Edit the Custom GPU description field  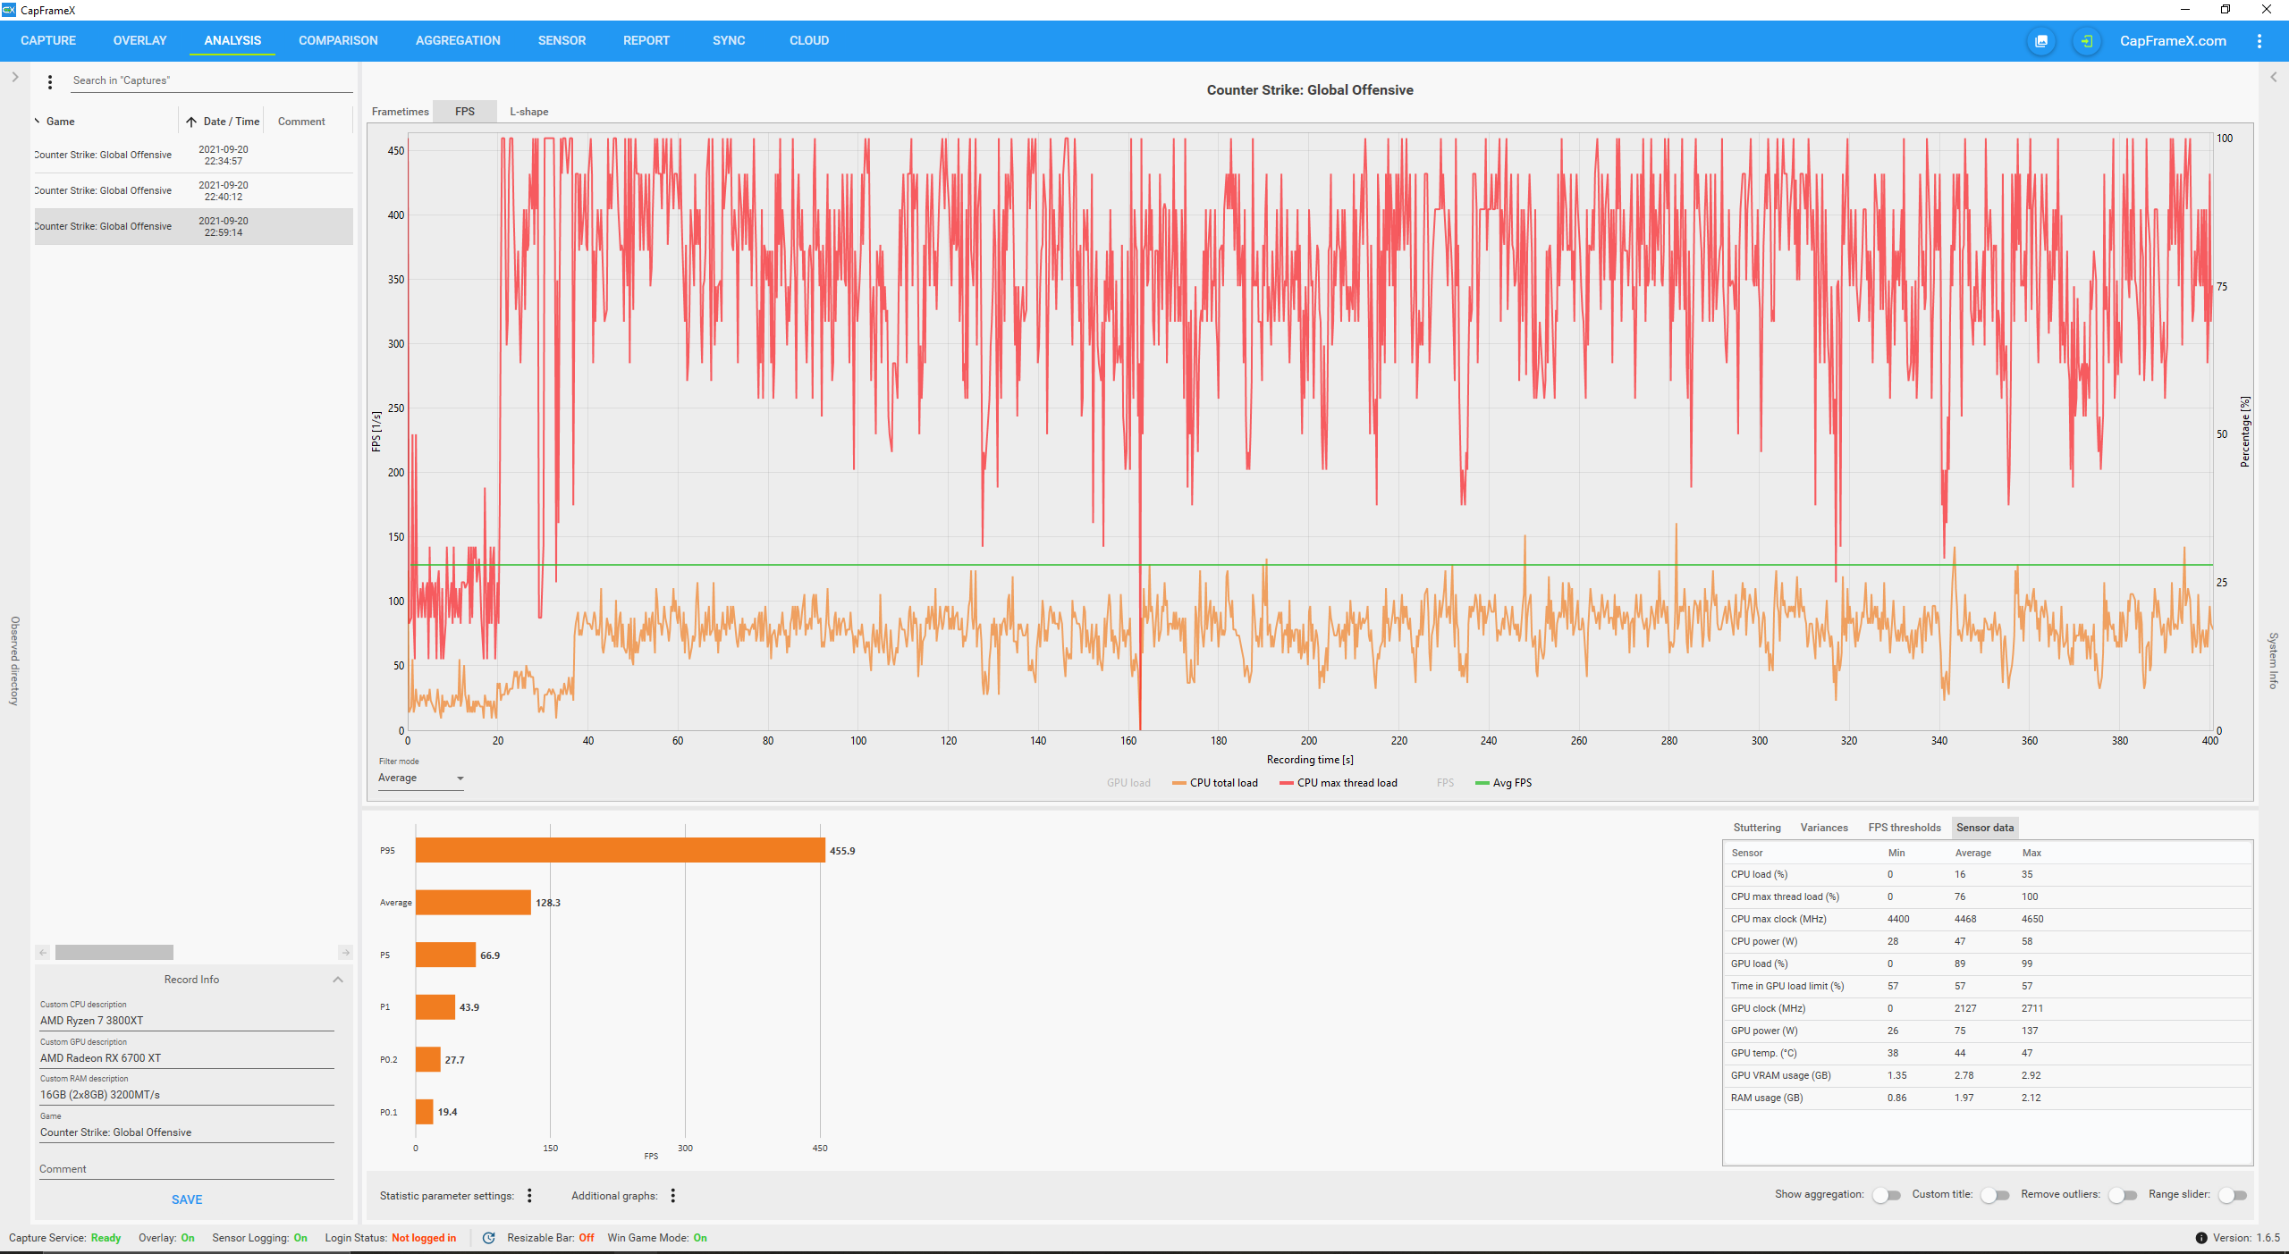click(x=187, y=1058)
